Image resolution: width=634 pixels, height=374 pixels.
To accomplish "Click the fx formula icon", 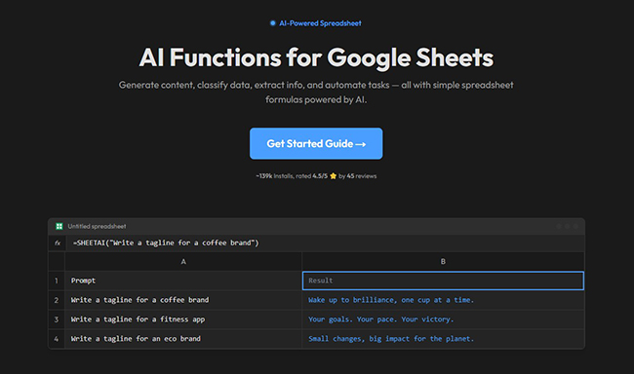I will coord(58,243).
